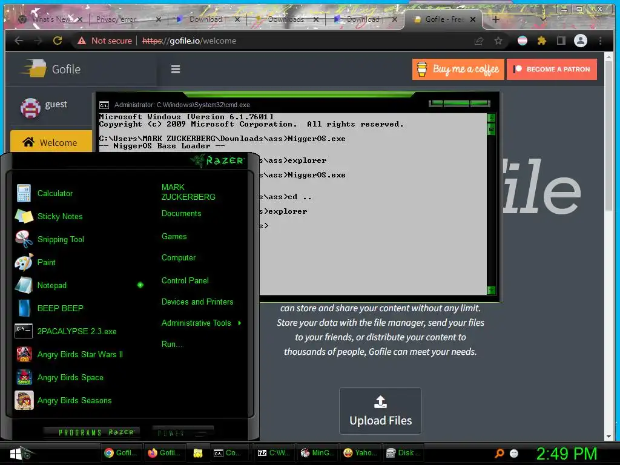Close the Gofile - Free tab

[473, 19]
